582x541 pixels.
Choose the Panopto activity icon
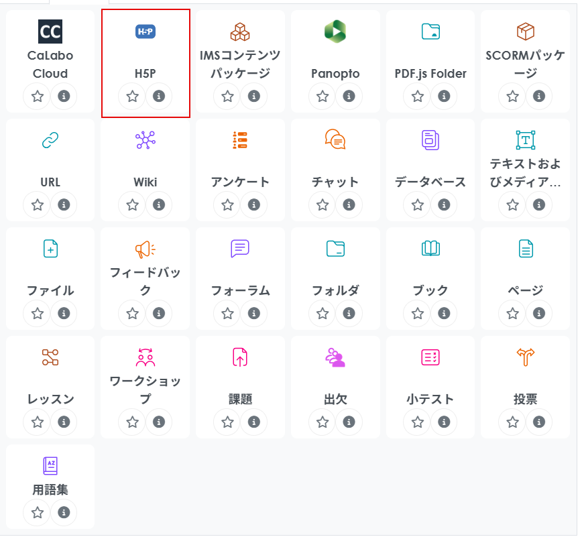coord(335,32)
